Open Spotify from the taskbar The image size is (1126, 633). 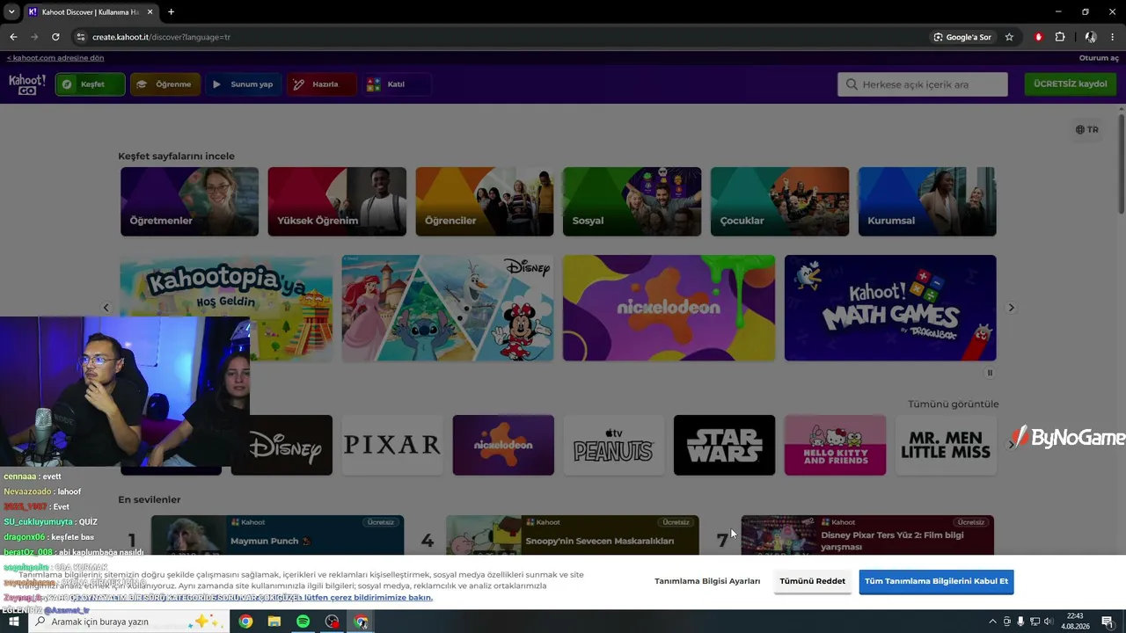(303, 622)
